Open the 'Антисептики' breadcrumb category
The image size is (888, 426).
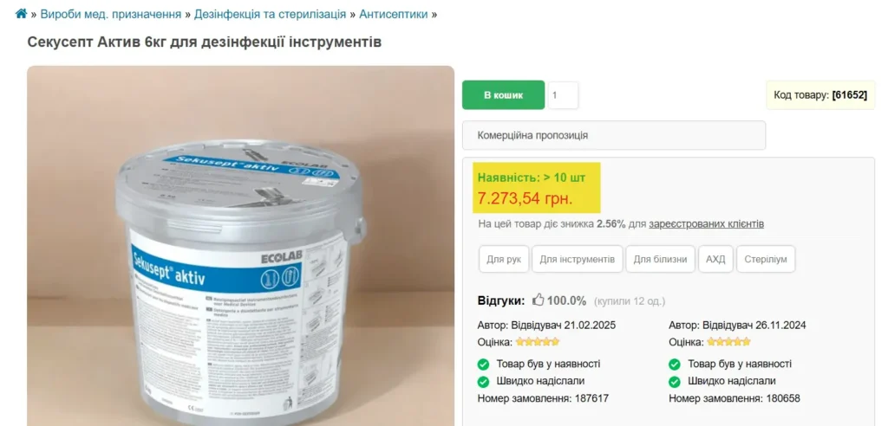(x=394, y=14)
